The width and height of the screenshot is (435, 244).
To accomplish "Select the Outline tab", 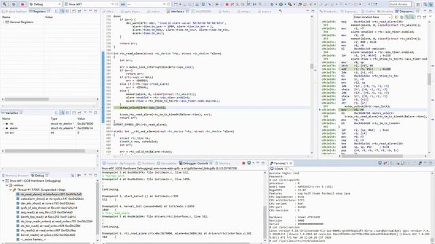I will [x=368, y=12].
